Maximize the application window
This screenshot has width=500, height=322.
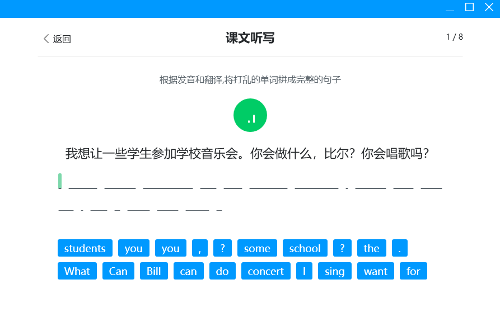[469, 7]
